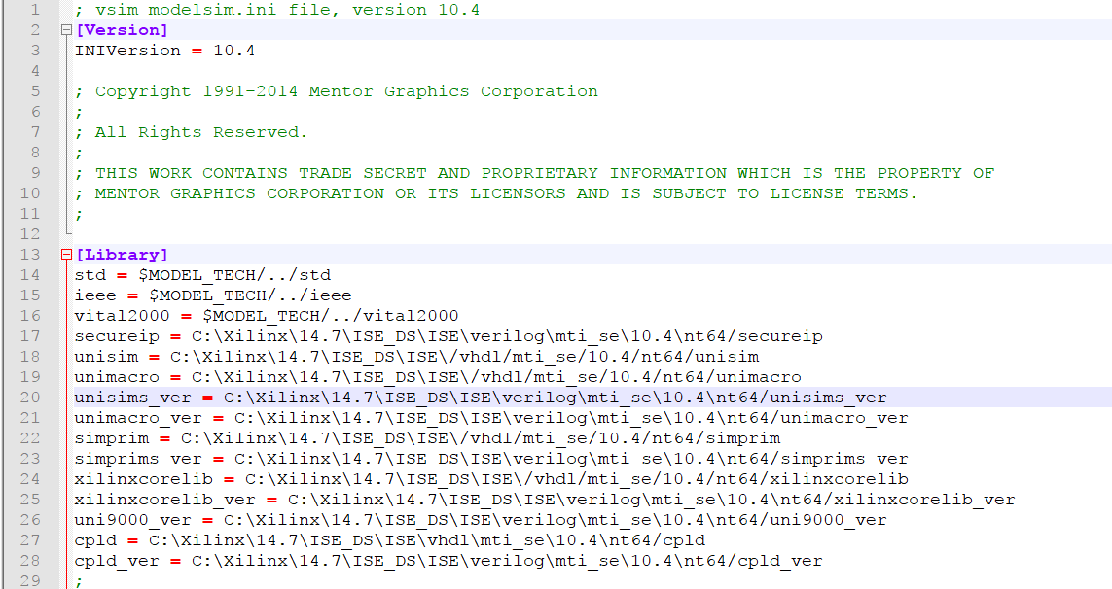The image size is (1112, 589).
Task: Click line number 13 in the margin
Action: 32,254
